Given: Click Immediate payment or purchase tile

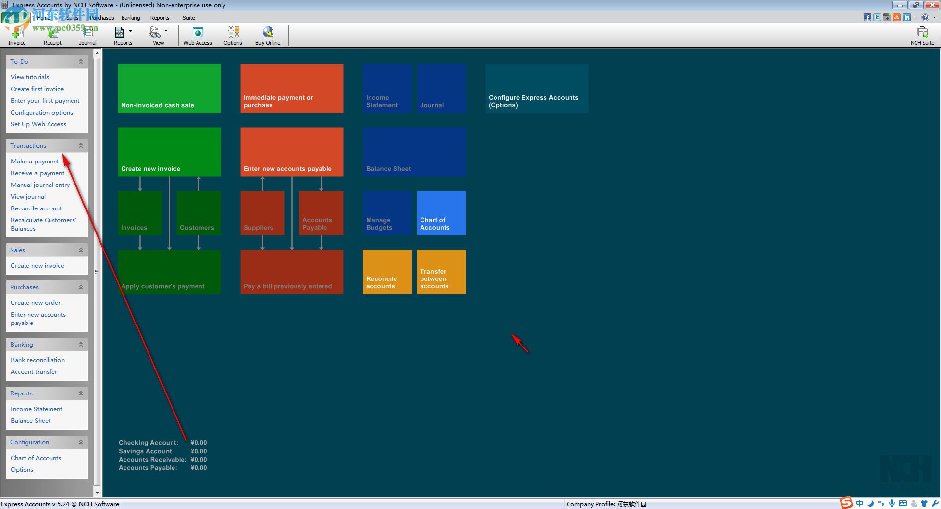Looking at the screenshot, I should click(x=292, y=89).
